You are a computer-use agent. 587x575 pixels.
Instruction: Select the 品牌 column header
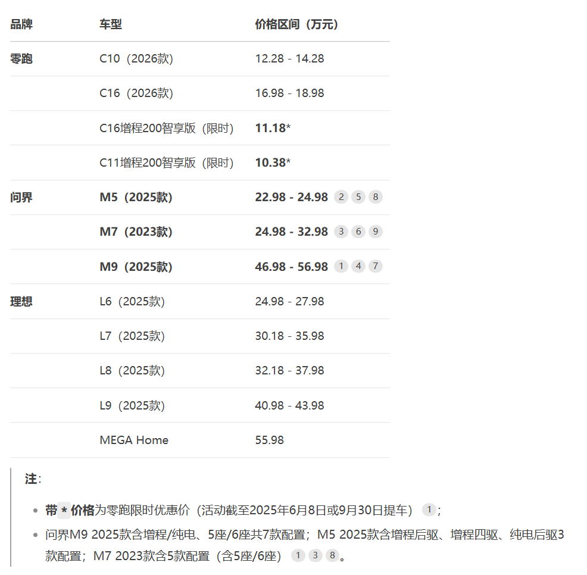[21, 24]
